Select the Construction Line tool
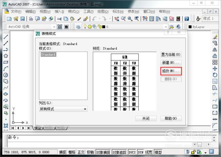The height and width of the screenshot is (157, 221). tap(6, 43)
